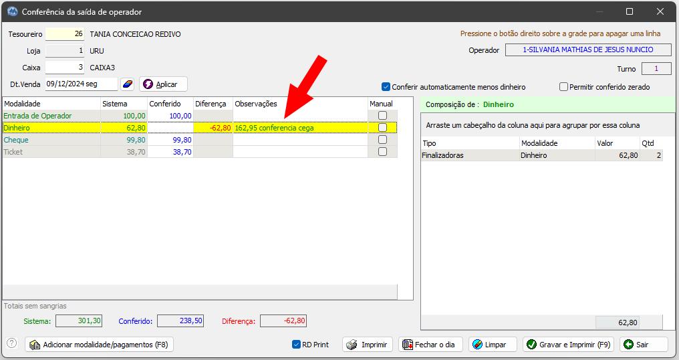The width and height of the screenshot is (679, 360).
Task: Click the Aplicar button
Action: tap(163, 84)
